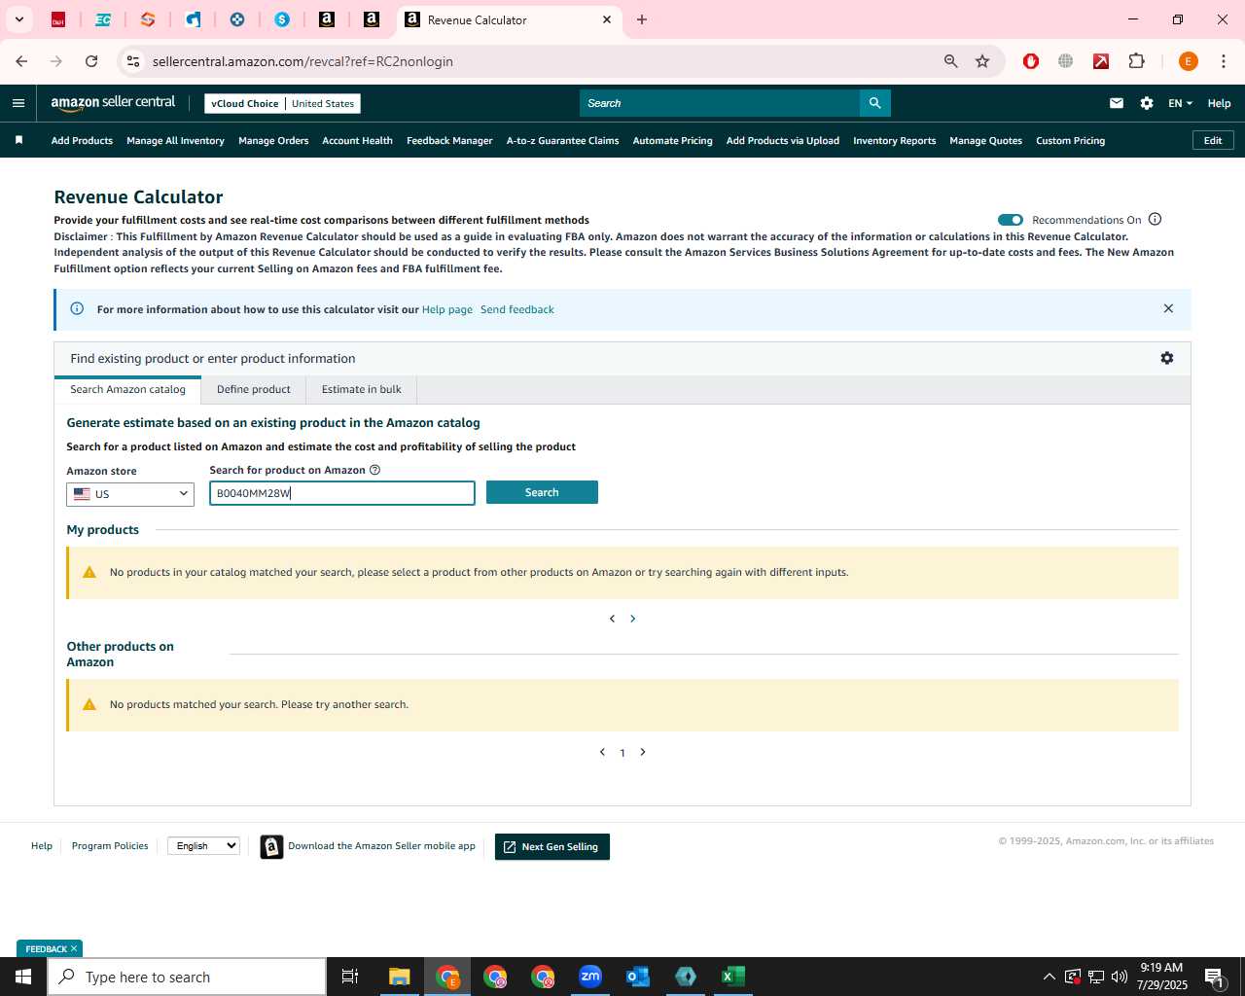
Task: Open the English footer language selector
Action: click(x=203, y=846)
